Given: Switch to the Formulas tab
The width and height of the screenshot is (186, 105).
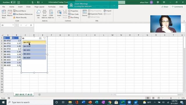Looking at the screenshot, I should 52,7.
